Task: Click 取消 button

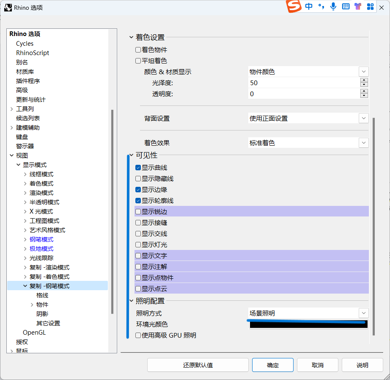Action: click(318, 365)
